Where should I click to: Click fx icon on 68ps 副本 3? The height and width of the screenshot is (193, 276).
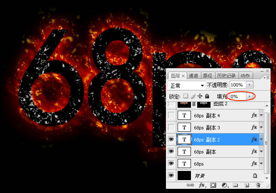pos(254,127)
